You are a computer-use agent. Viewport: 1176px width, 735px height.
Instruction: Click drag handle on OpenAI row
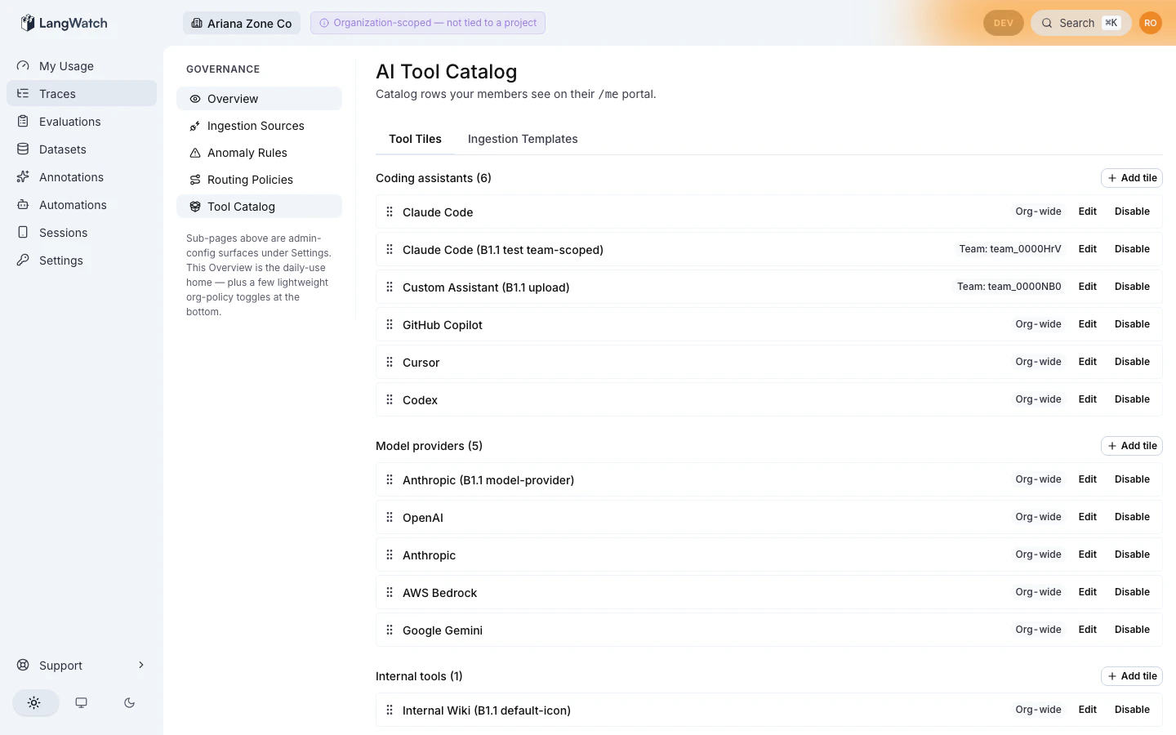(390, 517)
